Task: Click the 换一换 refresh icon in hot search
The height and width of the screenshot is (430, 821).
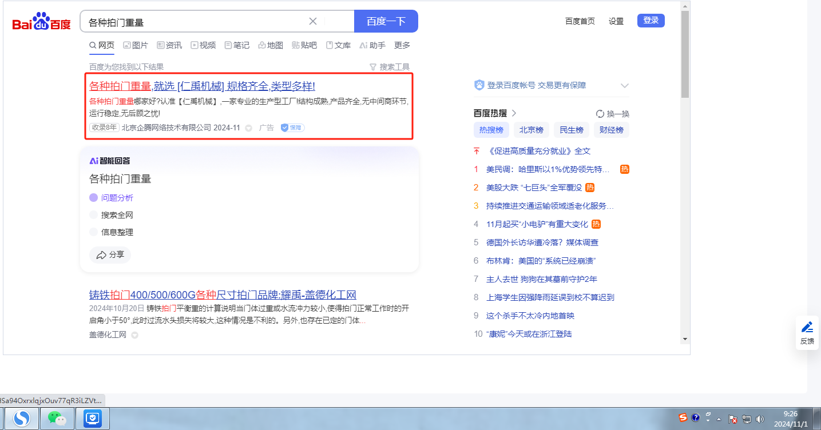Action: click(x=600, y=113)
